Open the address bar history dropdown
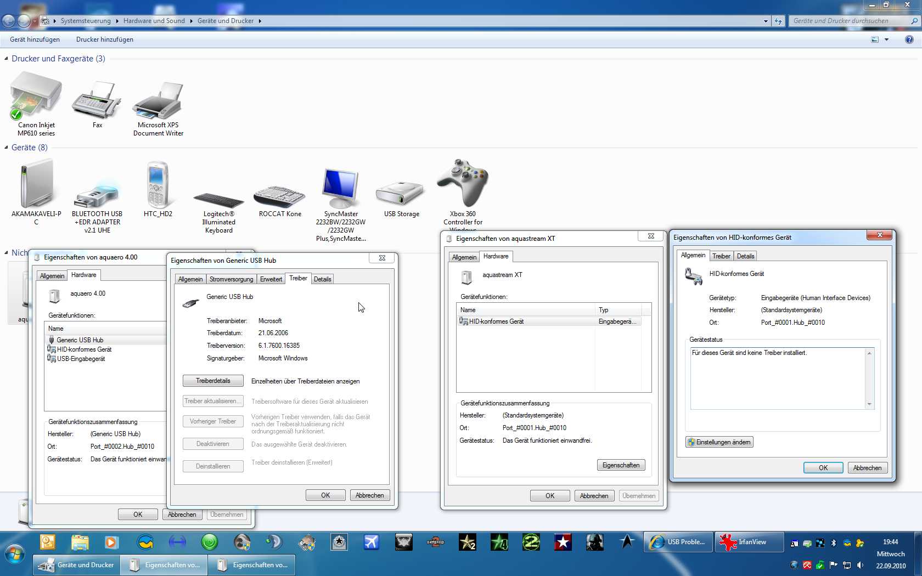 [x=766, y=21]
